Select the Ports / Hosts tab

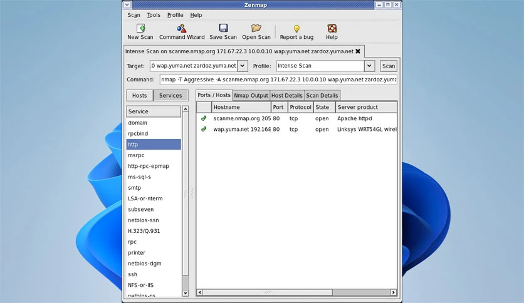pos(214,95)
